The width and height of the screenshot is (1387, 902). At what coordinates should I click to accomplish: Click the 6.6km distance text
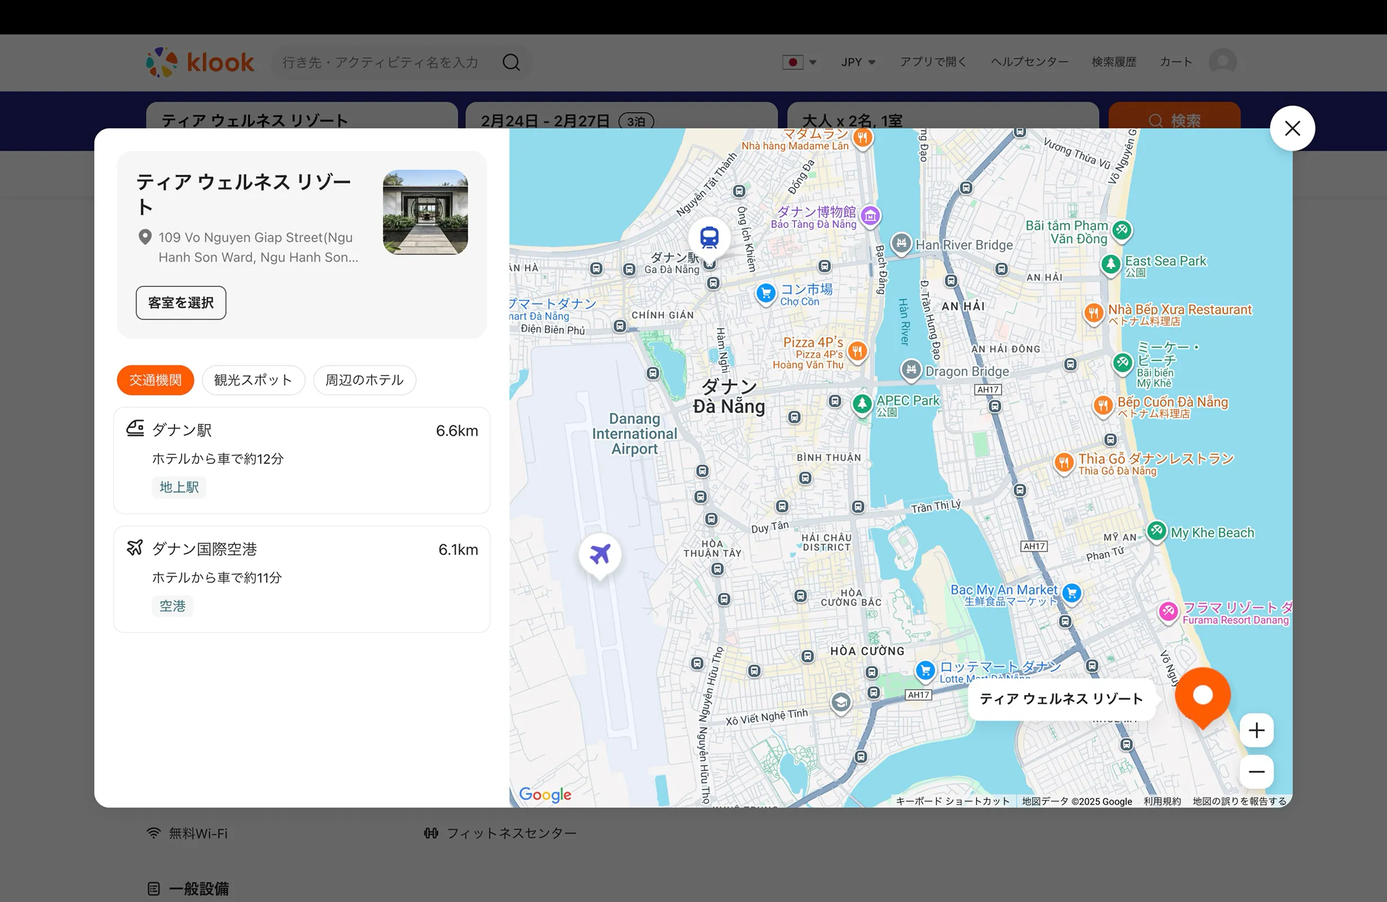tap(457, 431)
